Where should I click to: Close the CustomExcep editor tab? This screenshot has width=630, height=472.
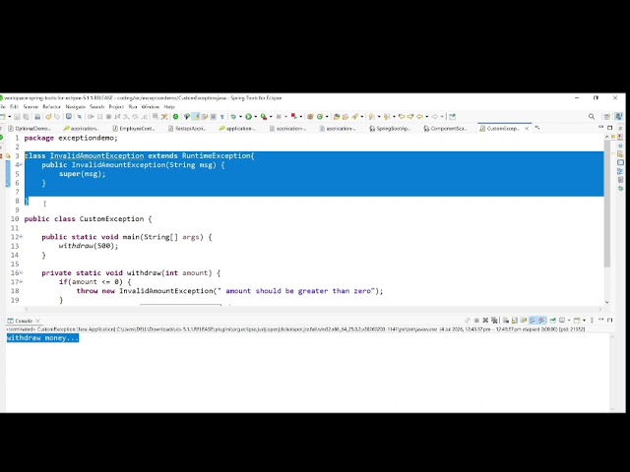click(x=527, y=129)
